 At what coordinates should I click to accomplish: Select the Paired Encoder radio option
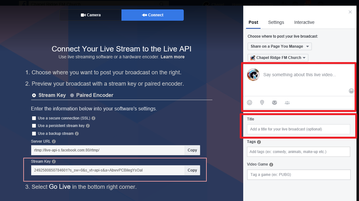pos(72,95)
